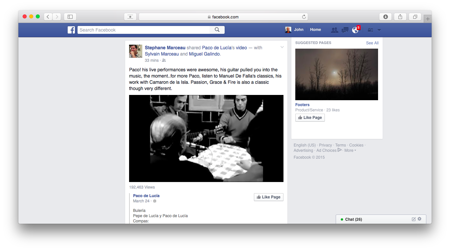
Task: Open the Chat (26) bar
Action: [x=381, y=219]
